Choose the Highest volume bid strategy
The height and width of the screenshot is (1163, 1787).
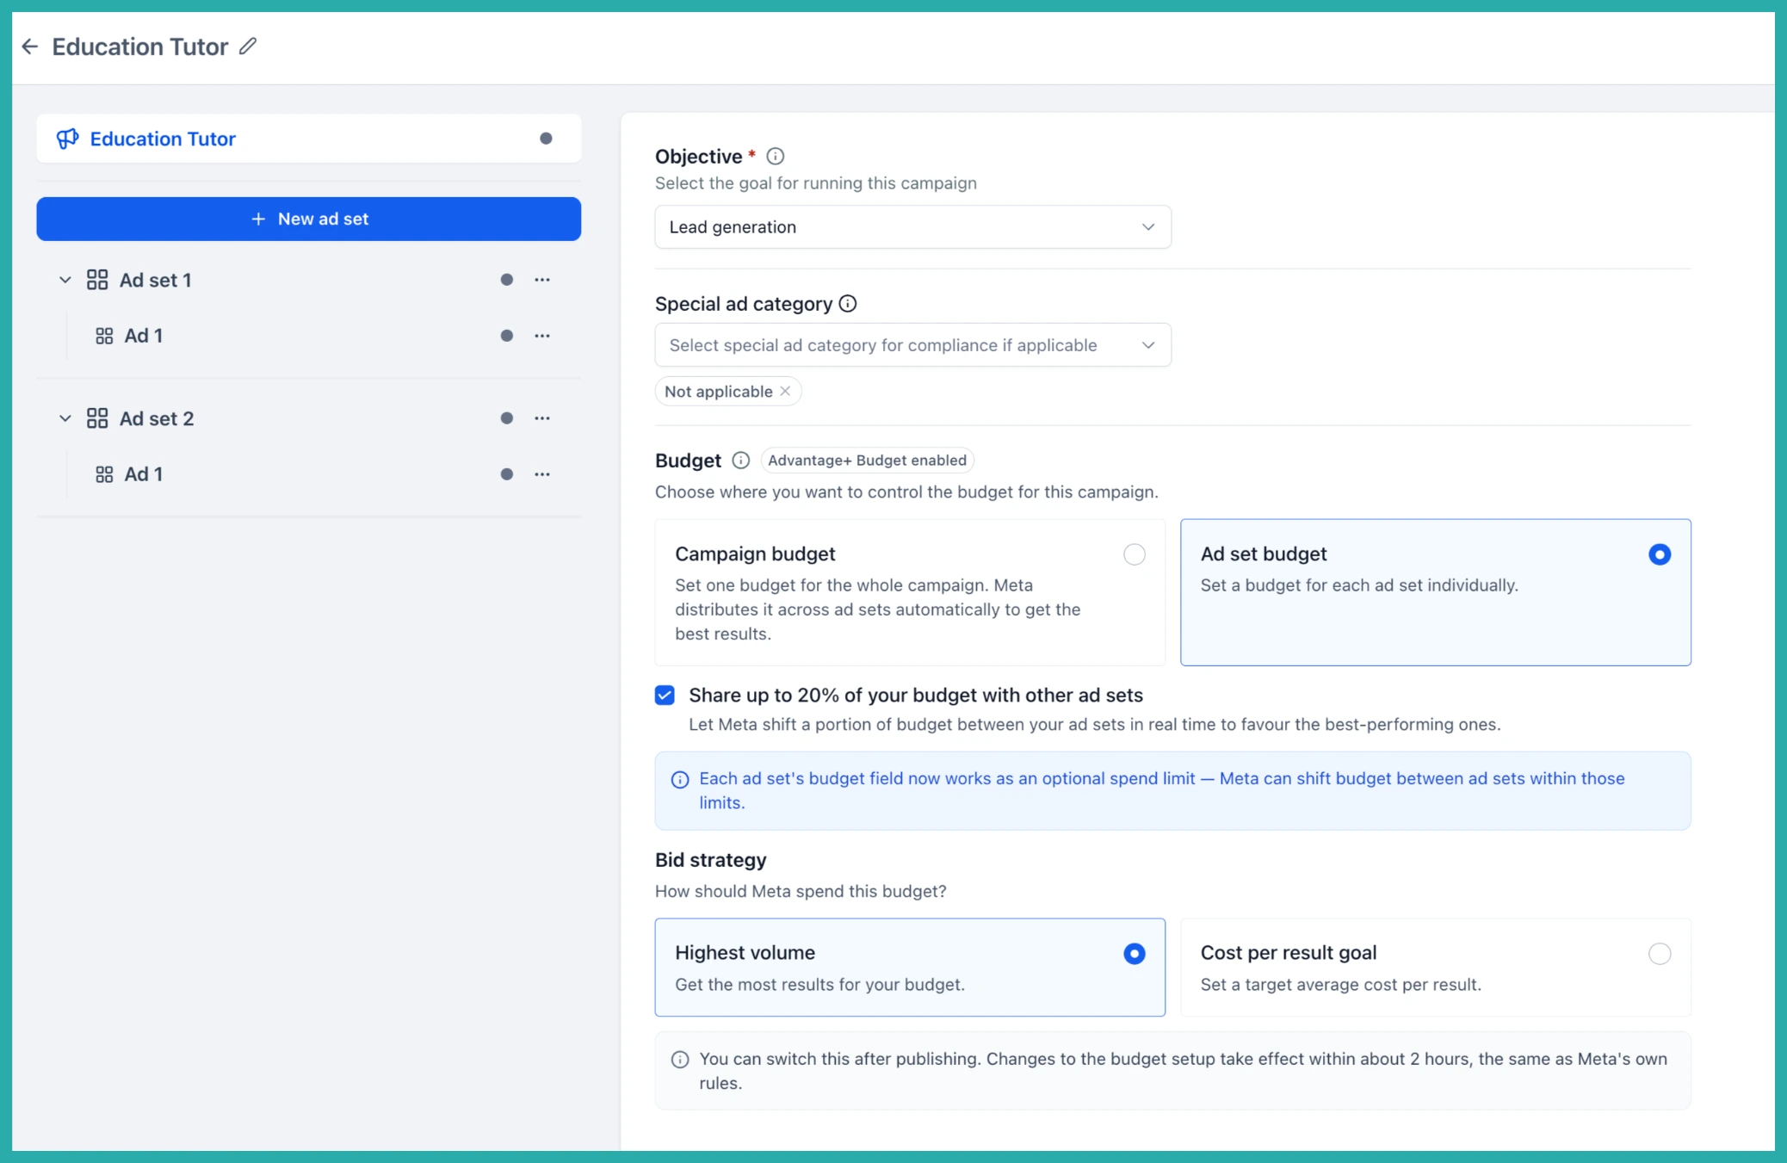point(910,968)
